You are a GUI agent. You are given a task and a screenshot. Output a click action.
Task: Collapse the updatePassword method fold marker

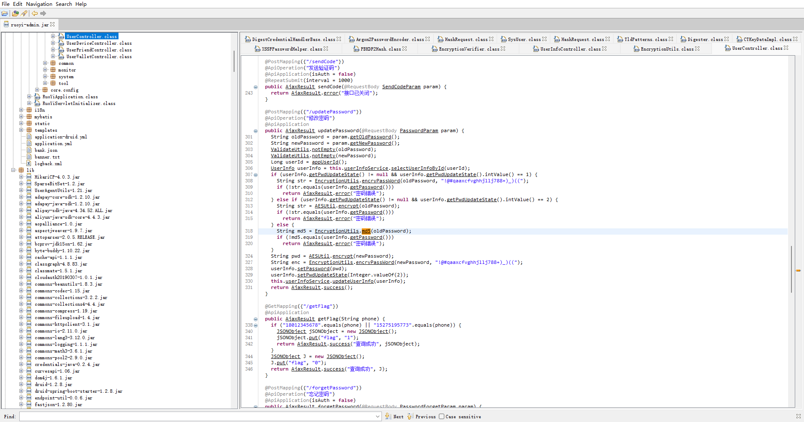255,131
